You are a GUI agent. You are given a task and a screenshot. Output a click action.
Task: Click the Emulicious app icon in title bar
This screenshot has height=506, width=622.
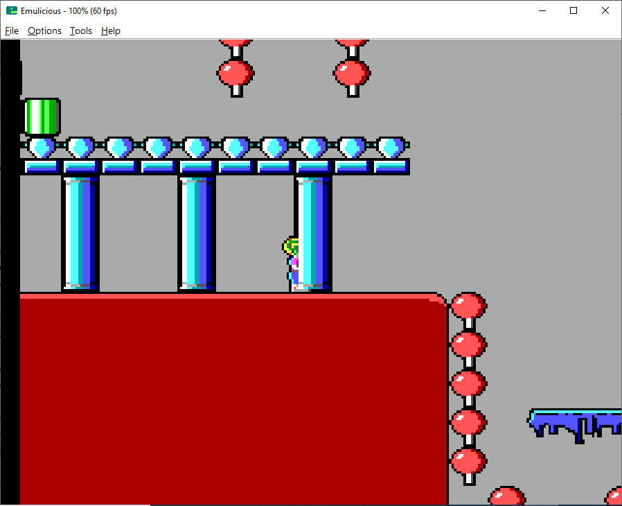[x=12, y=10]
